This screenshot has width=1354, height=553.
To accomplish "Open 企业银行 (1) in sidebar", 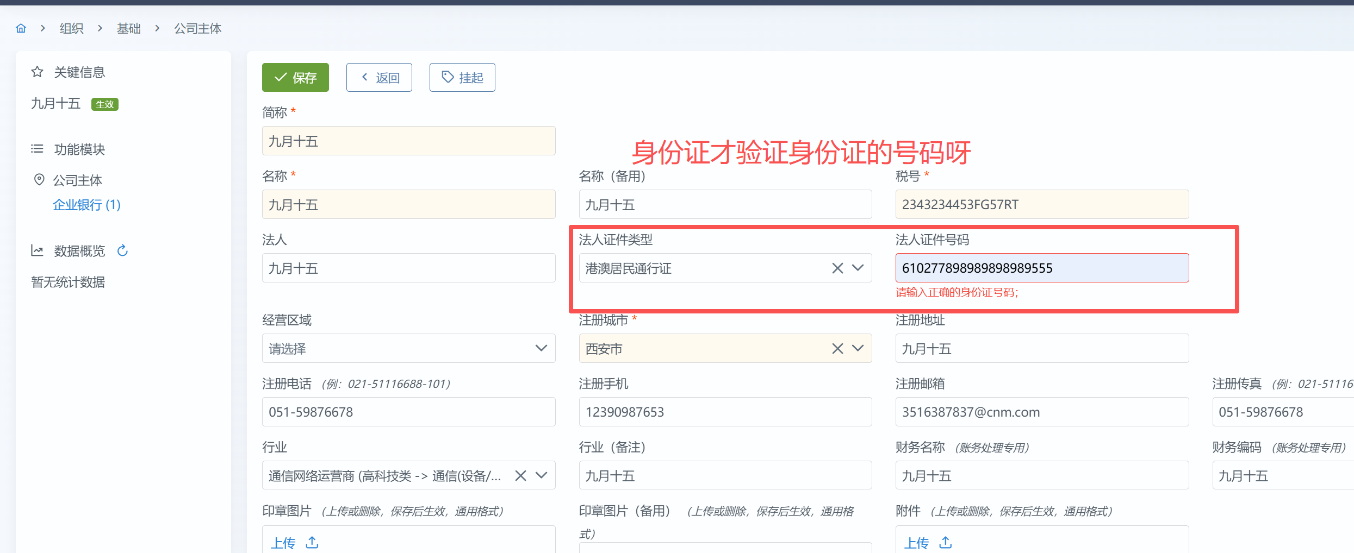I will (86, 205).
